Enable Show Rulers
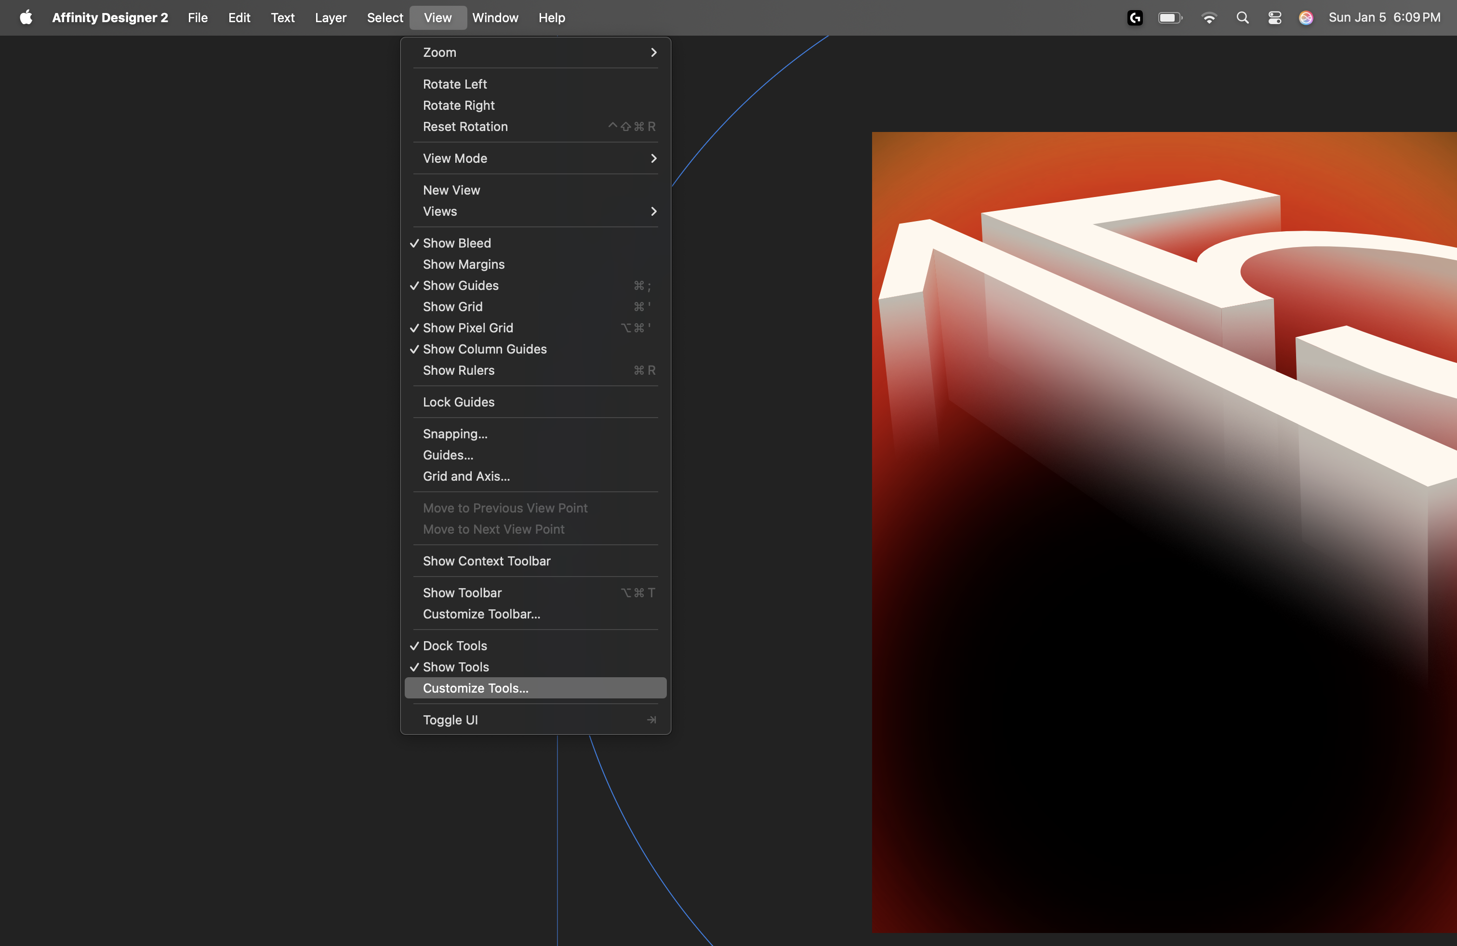The height and width of the screenshot is (946, 1457). tap(459, 370)
